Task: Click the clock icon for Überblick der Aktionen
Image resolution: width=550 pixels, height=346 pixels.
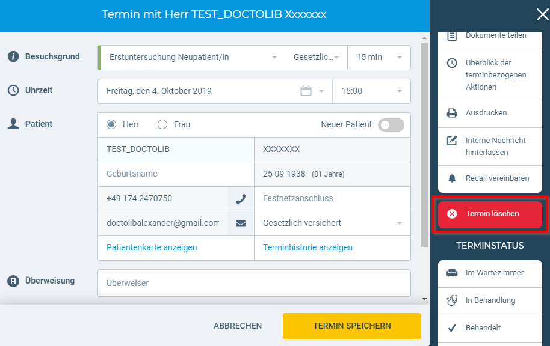Action: (x=452, y=63)
